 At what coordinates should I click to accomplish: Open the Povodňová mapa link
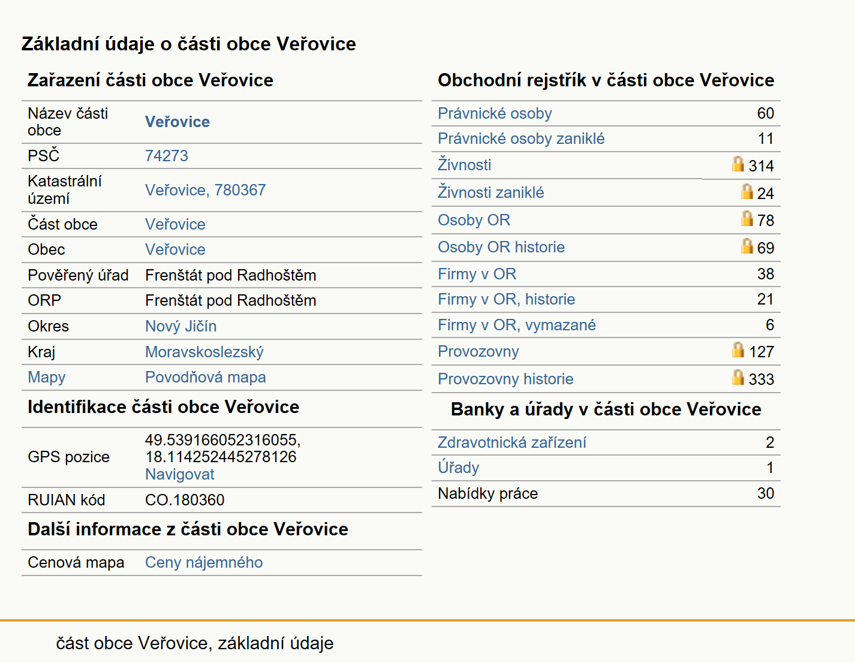(206, 377)
